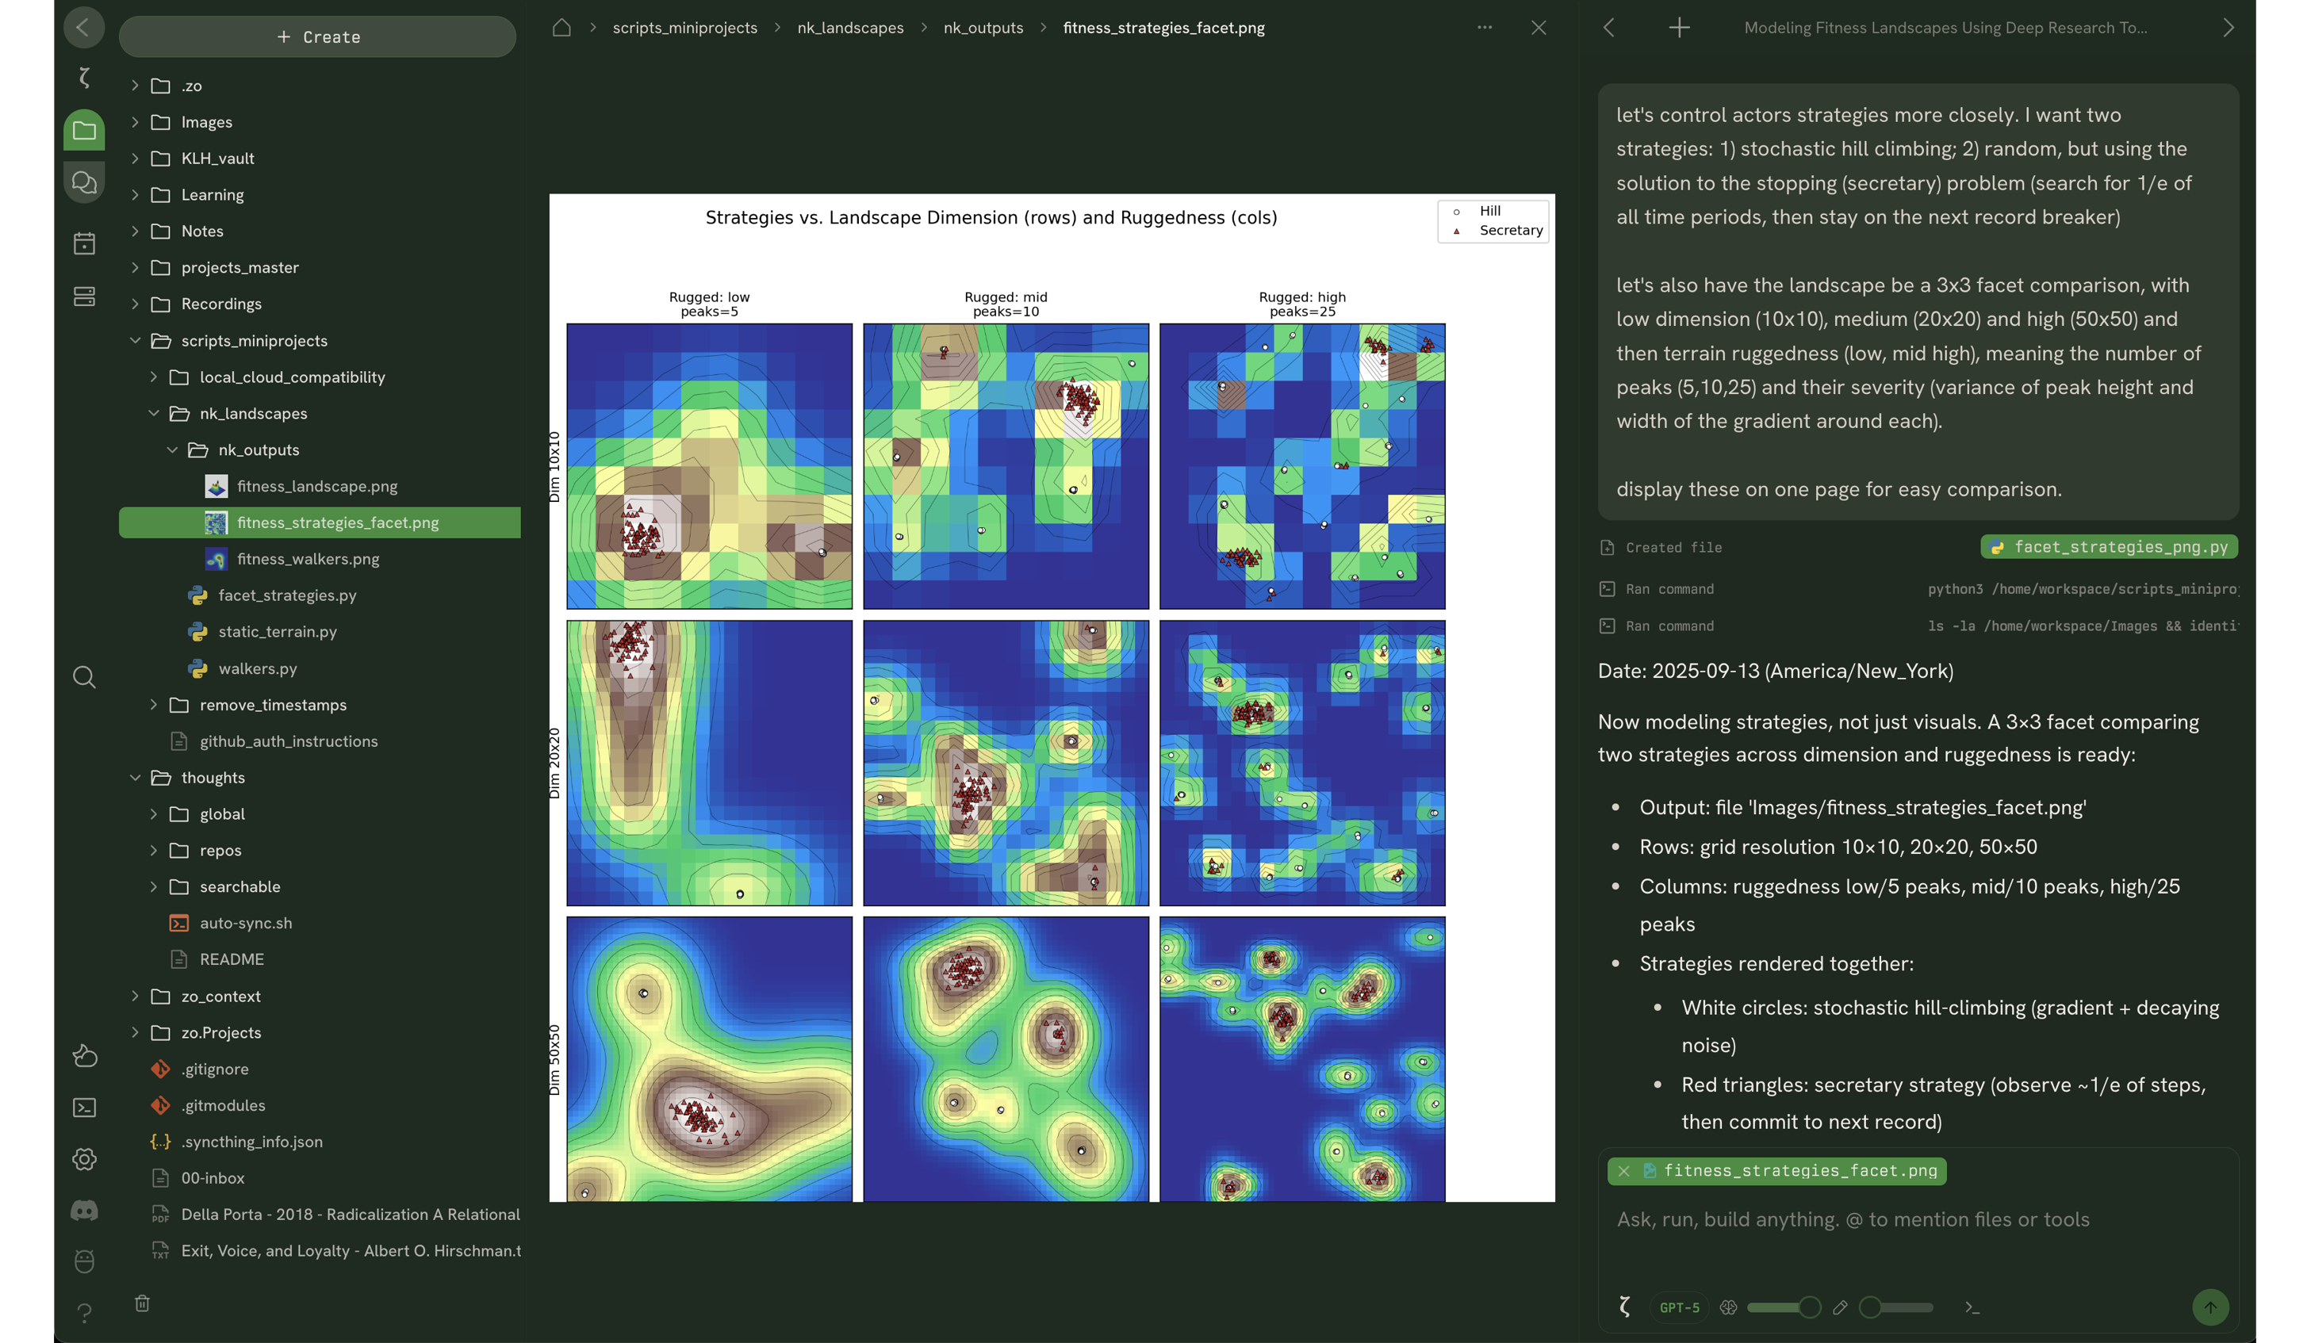Open the GPT-5 model selector
This screenshot has width=2311, height=1343.
click(x=1679, y=1307)
